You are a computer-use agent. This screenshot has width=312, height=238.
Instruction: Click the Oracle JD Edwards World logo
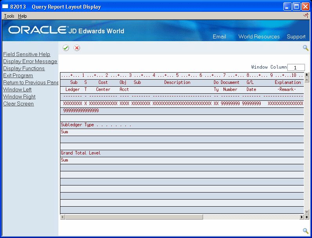(x=66, y=30)
